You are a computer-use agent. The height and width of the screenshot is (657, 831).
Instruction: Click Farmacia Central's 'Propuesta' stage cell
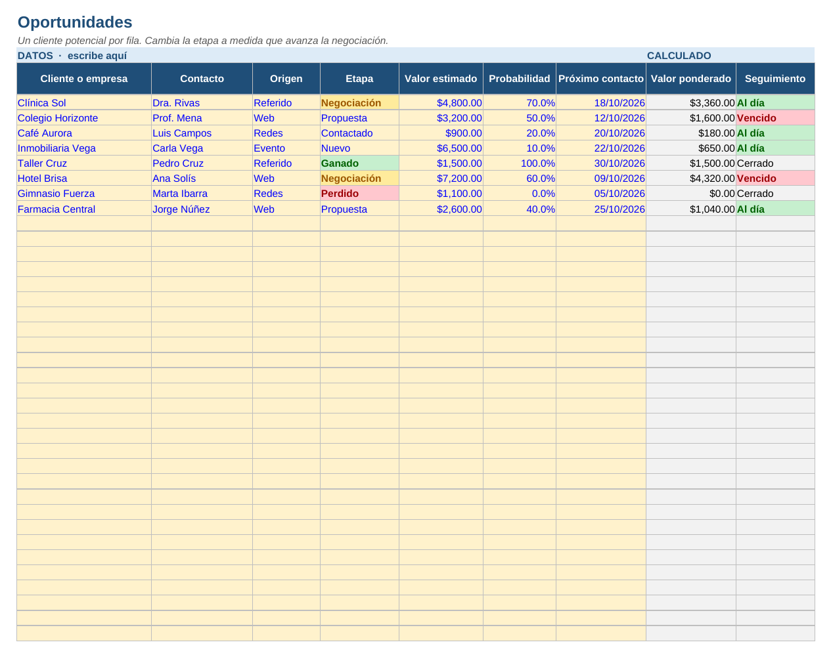(359, 209)
